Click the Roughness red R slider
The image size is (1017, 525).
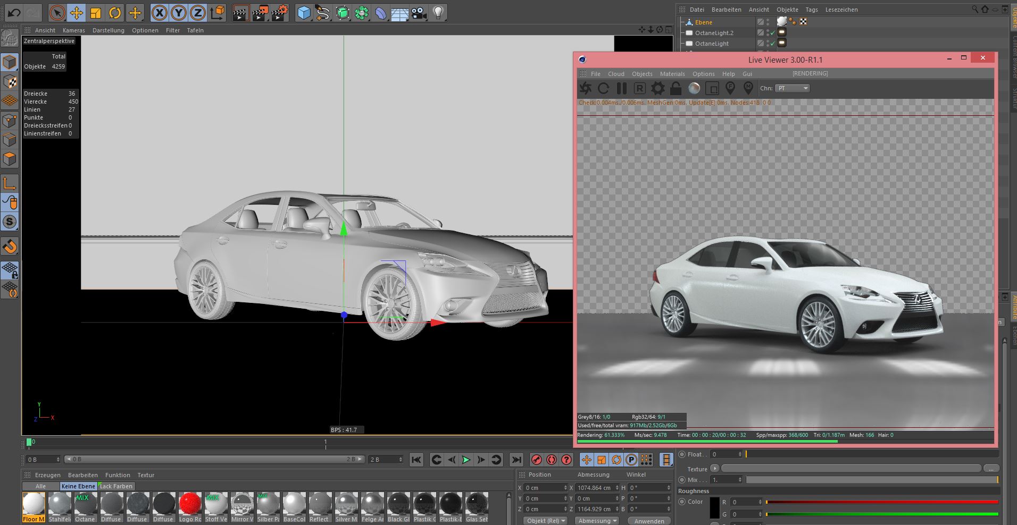(x=882, y=502)
